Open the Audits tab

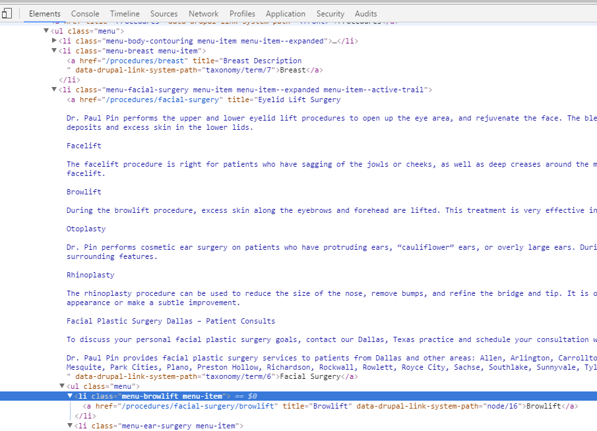(366, 14)
